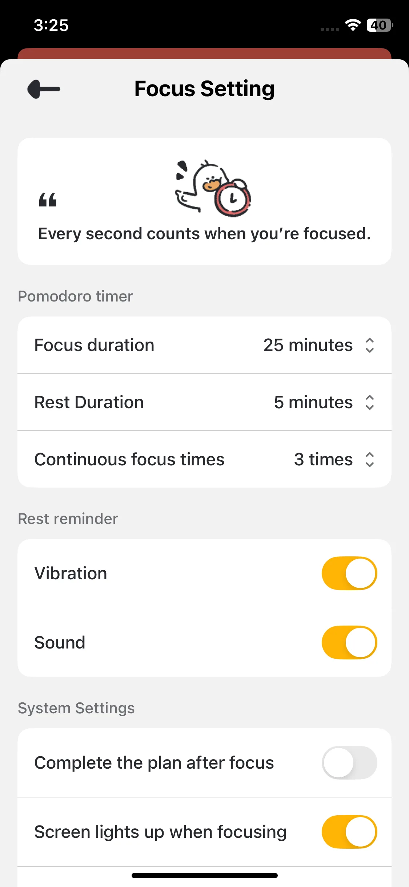Tap the battery level indicator
The height and width of the screenshot is (887, 409).
[x=380, y=25]
